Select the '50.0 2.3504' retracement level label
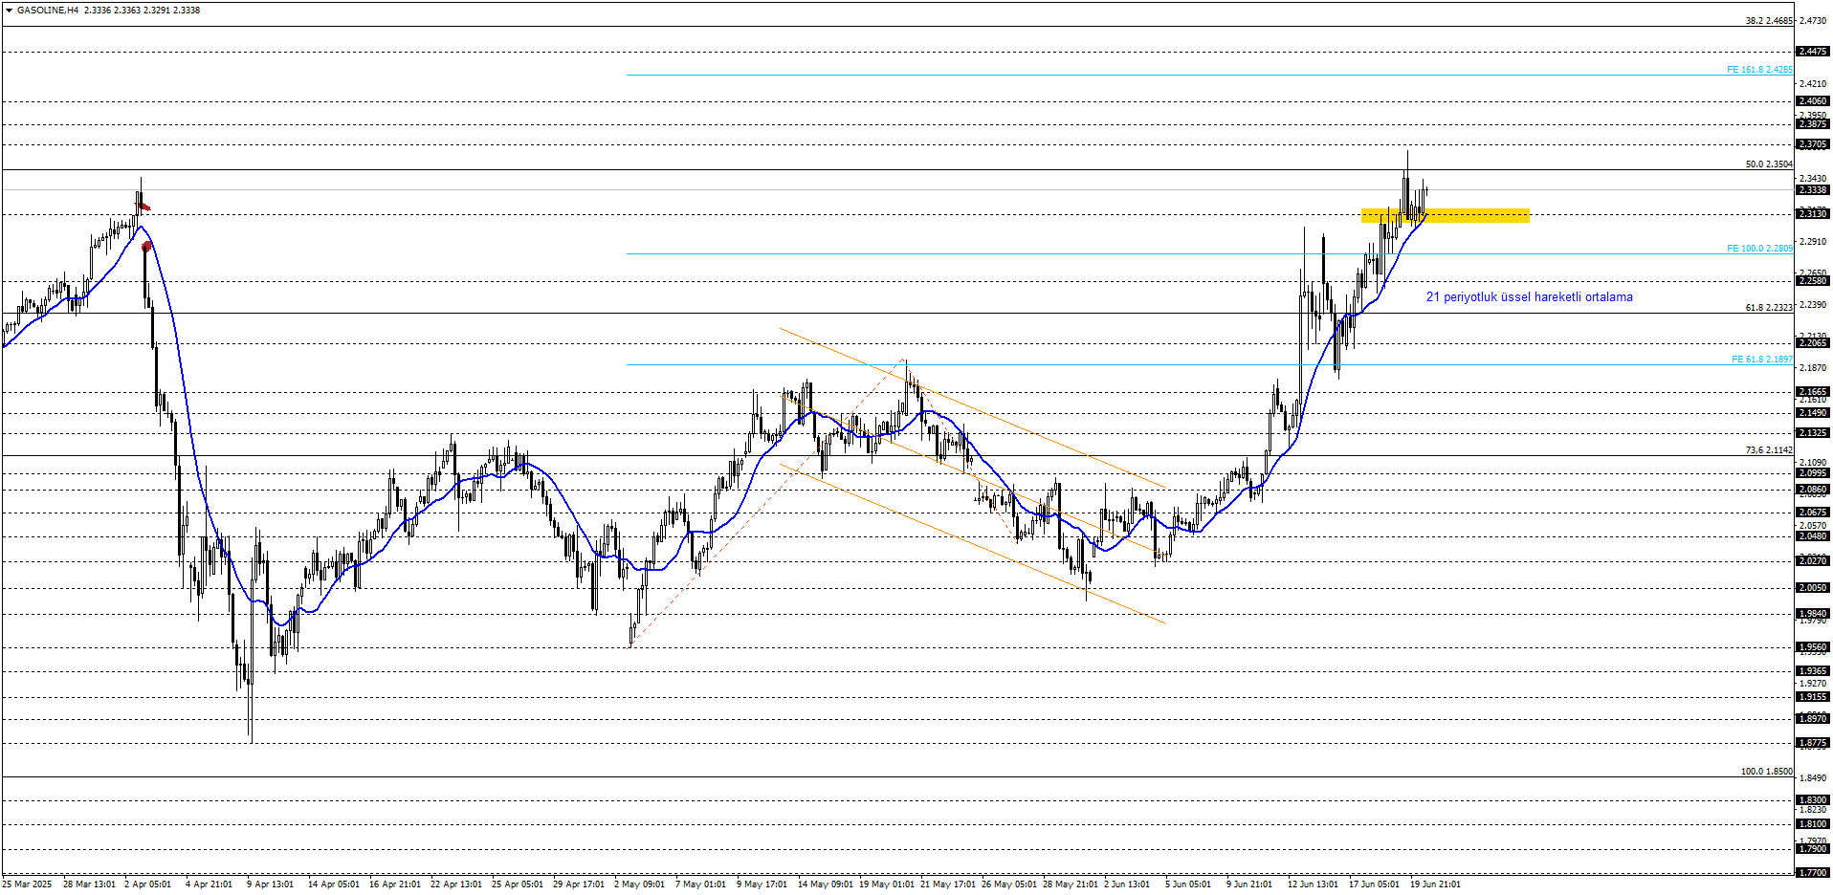 (1769, 164)
